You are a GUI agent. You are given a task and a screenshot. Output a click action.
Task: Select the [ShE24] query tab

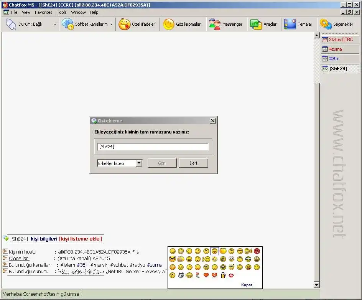(x=340, y=69)
